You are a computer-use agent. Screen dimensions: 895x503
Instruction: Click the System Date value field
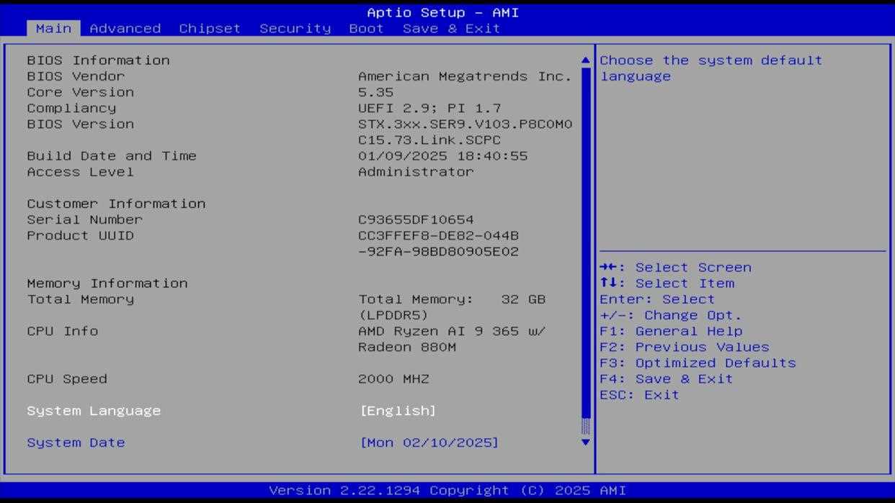429,443
